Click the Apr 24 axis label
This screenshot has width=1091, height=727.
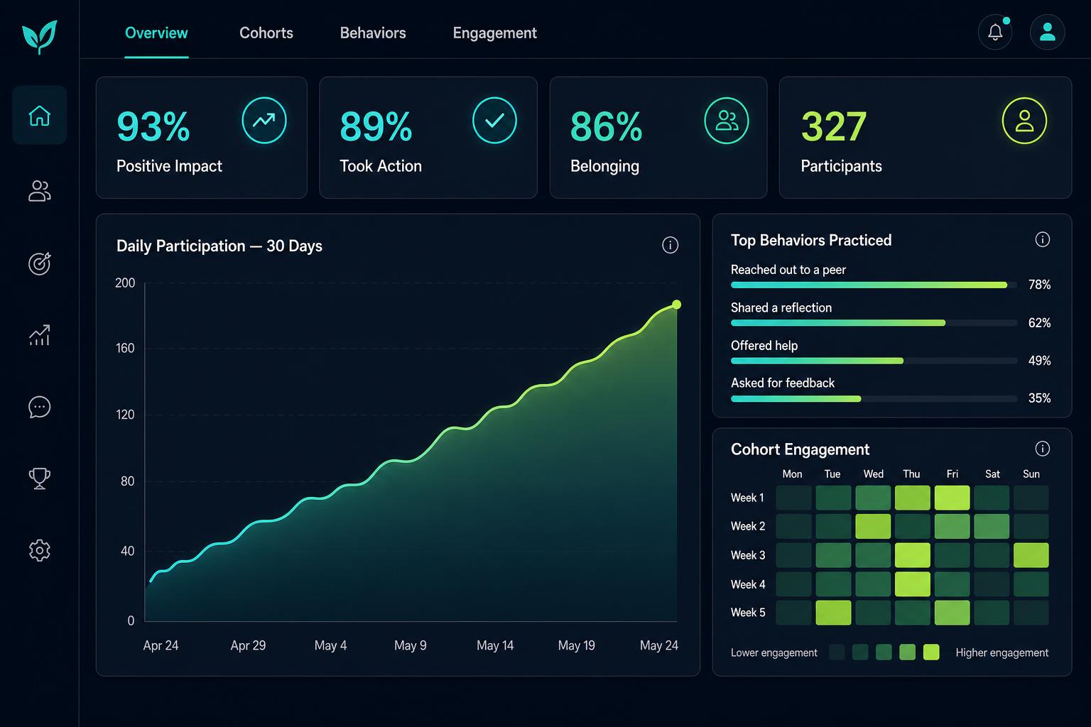pos(161,645)
